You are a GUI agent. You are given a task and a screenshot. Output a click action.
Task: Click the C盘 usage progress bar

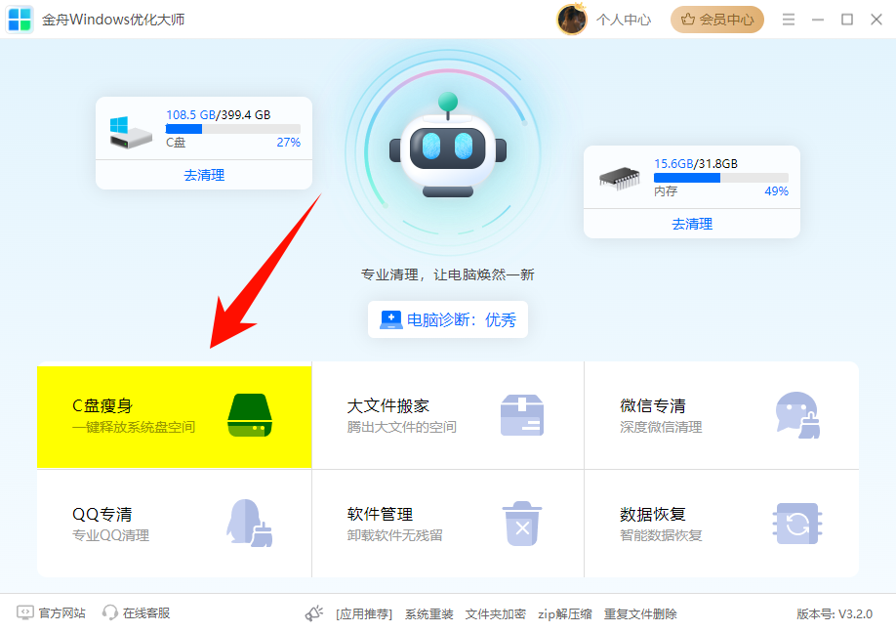click(231, 128)
